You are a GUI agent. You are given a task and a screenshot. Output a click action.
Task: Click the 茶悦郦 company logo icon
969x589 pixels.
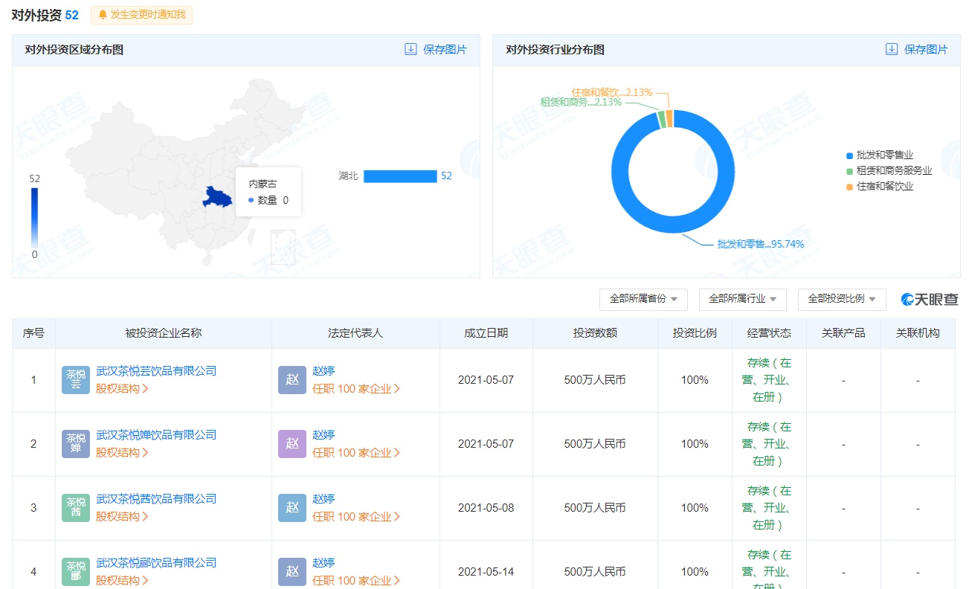point(76,572)
